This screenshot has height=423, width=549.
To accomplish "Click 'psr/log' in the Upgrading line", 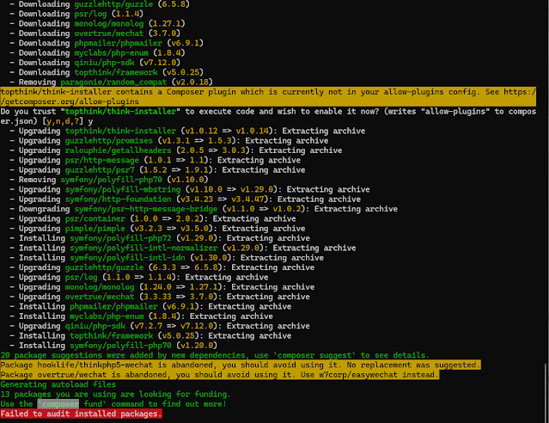I will click(x=82, y=278).
